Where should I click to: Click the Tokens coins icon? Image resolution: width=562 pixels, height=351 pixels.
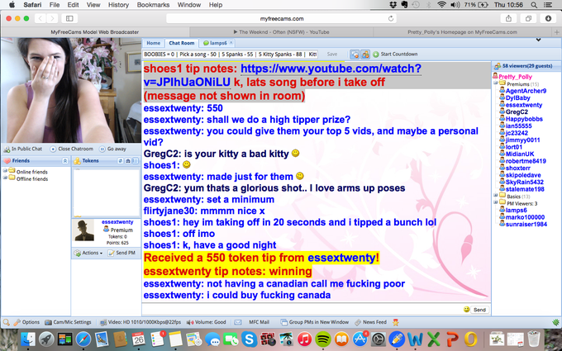tap(77, 161)
